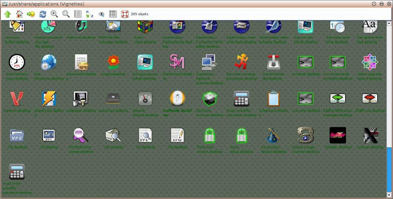
Task: Toggle showing hidden files (eye icon)
Action: [101, 14]
